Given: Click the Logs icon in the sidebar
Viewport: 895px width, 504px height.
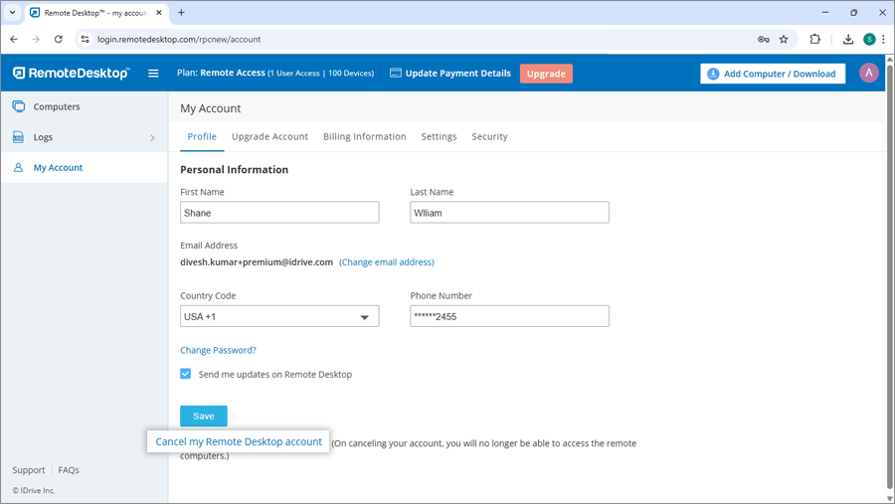Looking at the screenshot, I should click(x=18, y=137).
